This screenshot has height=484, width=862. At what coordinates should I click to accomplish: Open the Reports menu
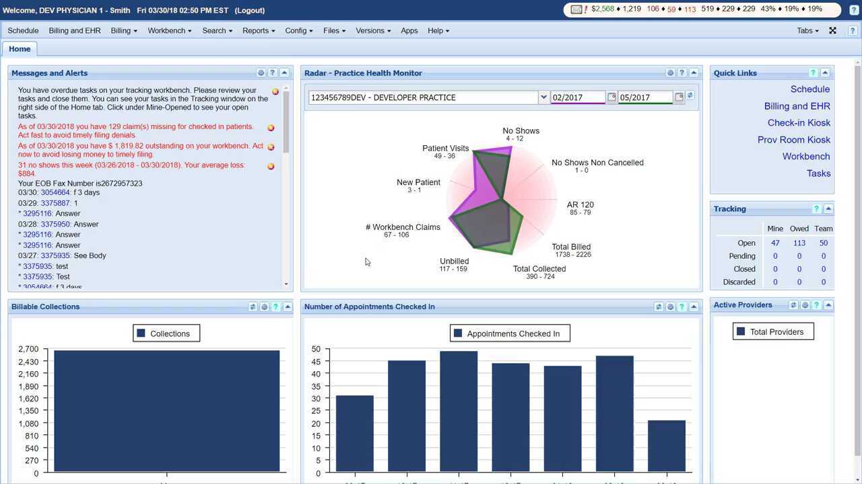259,31
